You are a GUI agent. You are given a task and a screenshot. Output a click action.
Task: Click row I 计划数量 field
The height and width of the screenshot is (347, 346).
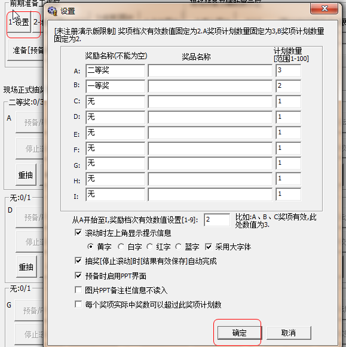point(288,194)
